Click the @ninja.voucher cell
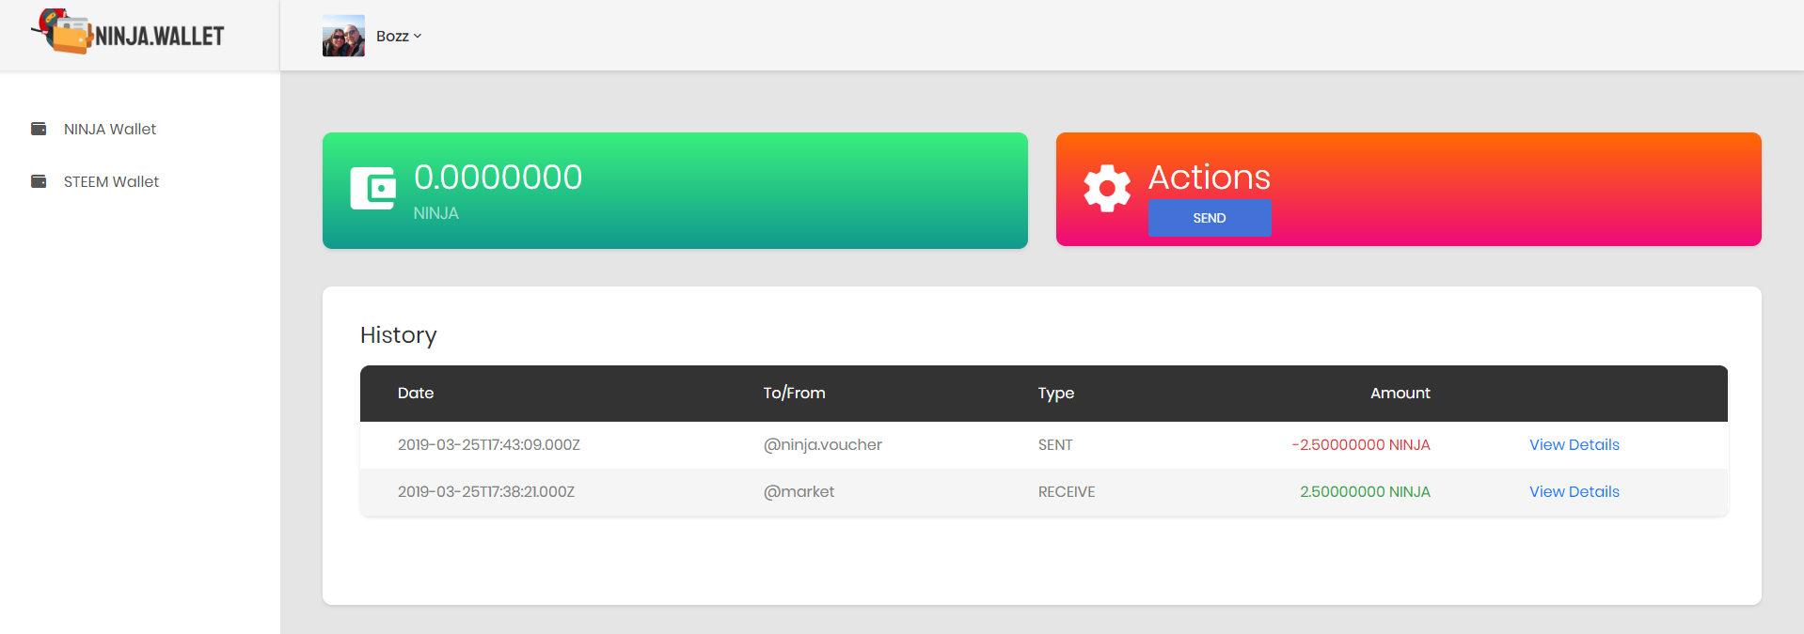This screenshot has width=1804, height=634. (823, 444)
